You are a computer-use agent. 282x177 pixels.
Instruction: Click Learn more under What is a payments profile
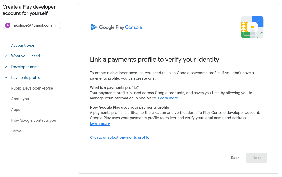168,98
